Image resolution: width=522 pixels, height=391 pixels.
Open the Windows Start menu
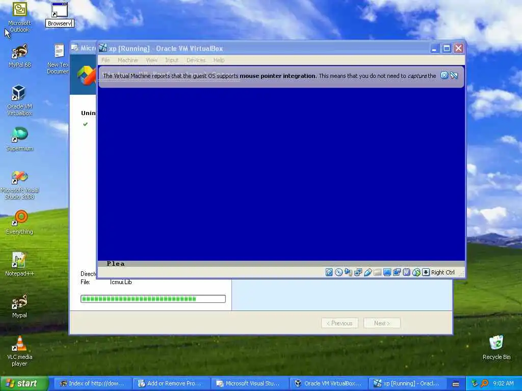24,383
